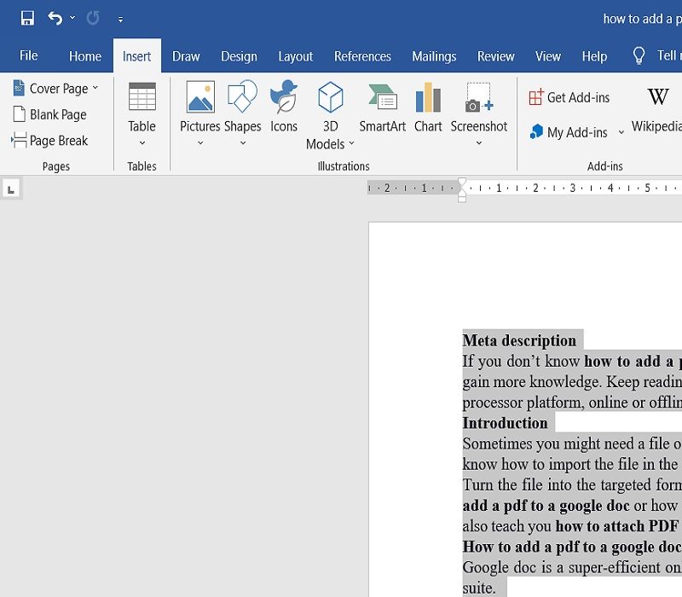Switch to the References tab
The image size is (682, 597).
coord(362,55)
